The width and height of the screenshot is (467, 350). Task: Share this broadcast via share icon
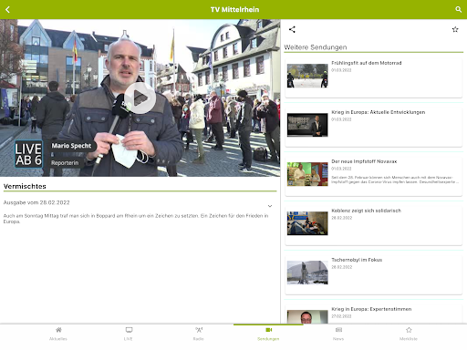[292, 29]
